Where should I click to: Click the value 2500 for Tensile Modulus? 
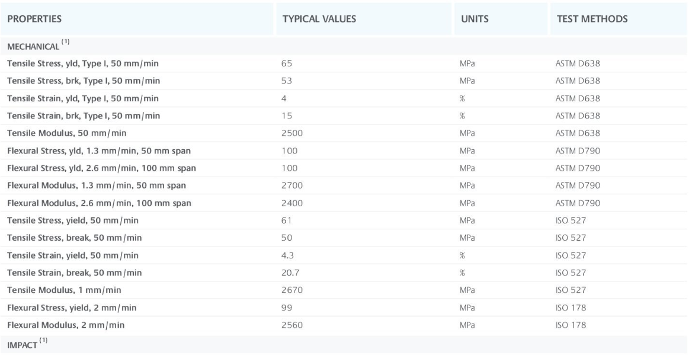(x=291, y=133)
